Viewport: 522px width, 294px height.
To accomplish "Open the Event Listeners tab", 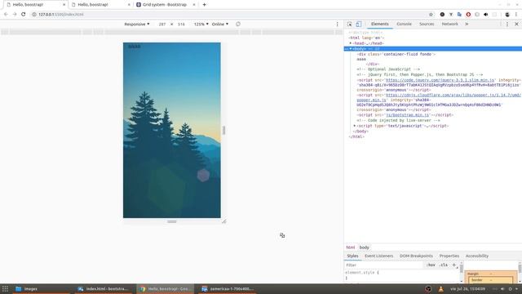I will coord(378,256).
